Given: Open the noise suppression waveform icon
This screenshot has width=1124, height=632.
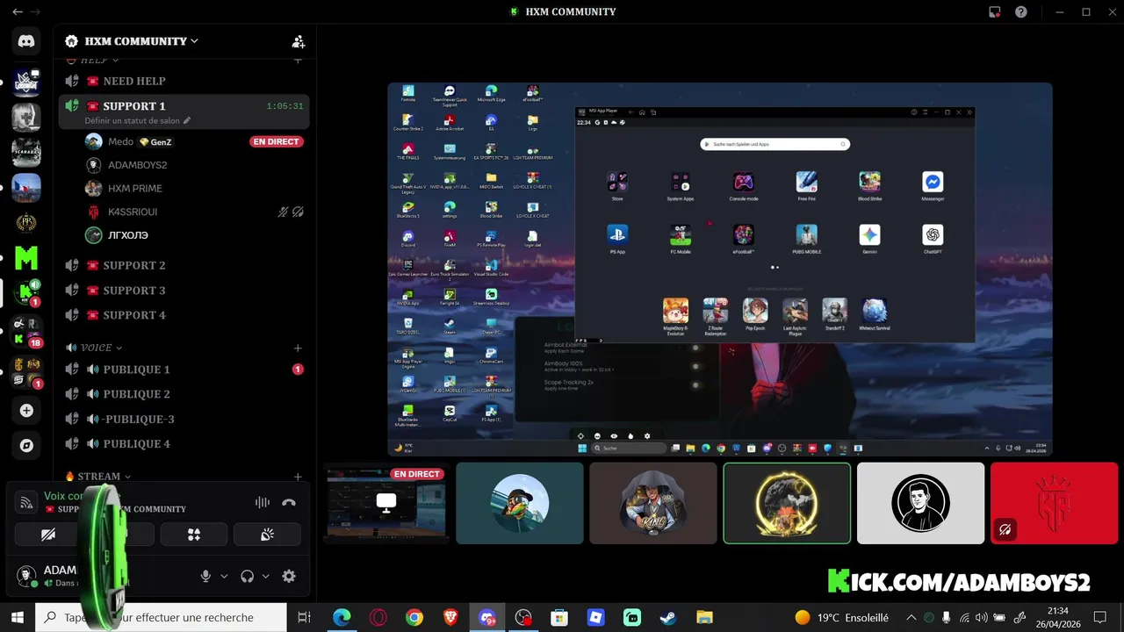Looking at the screenshot, I should [x=263, y=502].
